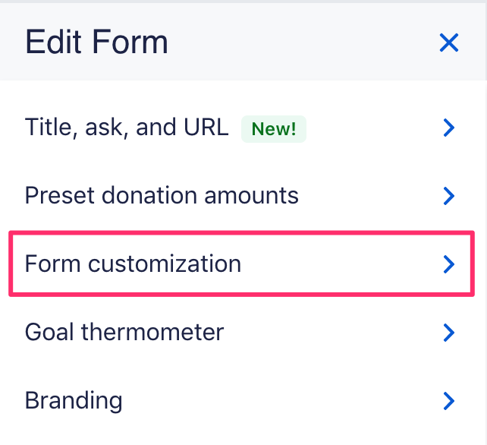Click the "Goal thermometer" label text
The height and width of the screenshot is (445, 487).
(124, 333)
